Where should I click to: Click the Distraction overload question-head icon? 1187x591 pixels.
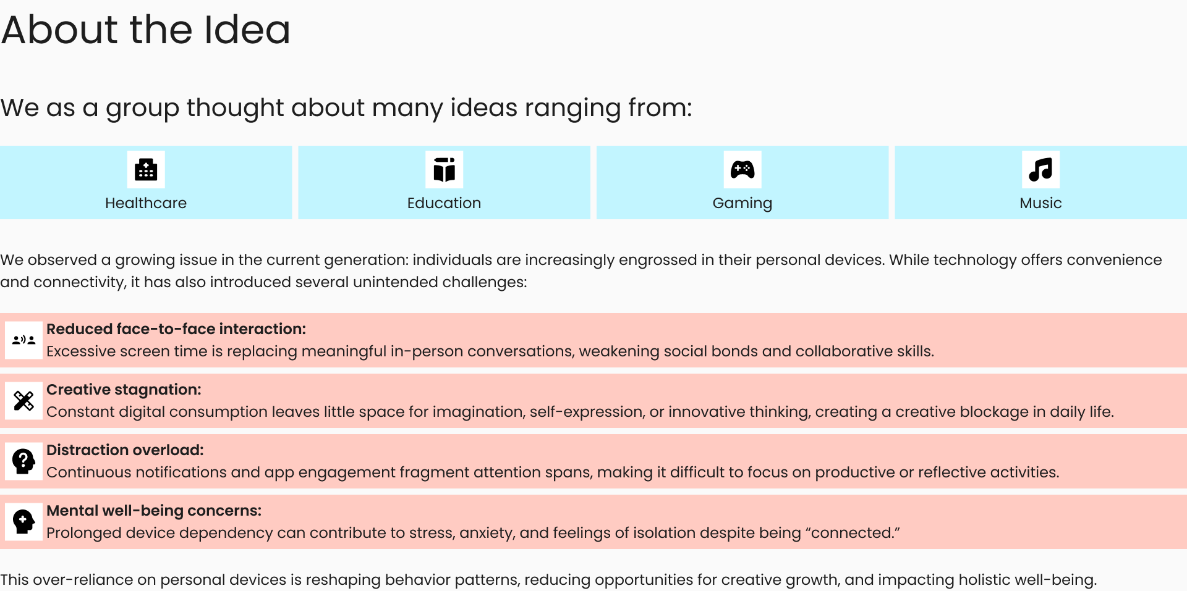pyautogui.click(x=23, y=461)
